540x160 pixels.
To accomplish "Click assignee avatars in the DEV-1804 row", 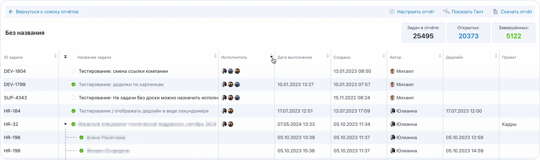I will [x=230, y=71].
